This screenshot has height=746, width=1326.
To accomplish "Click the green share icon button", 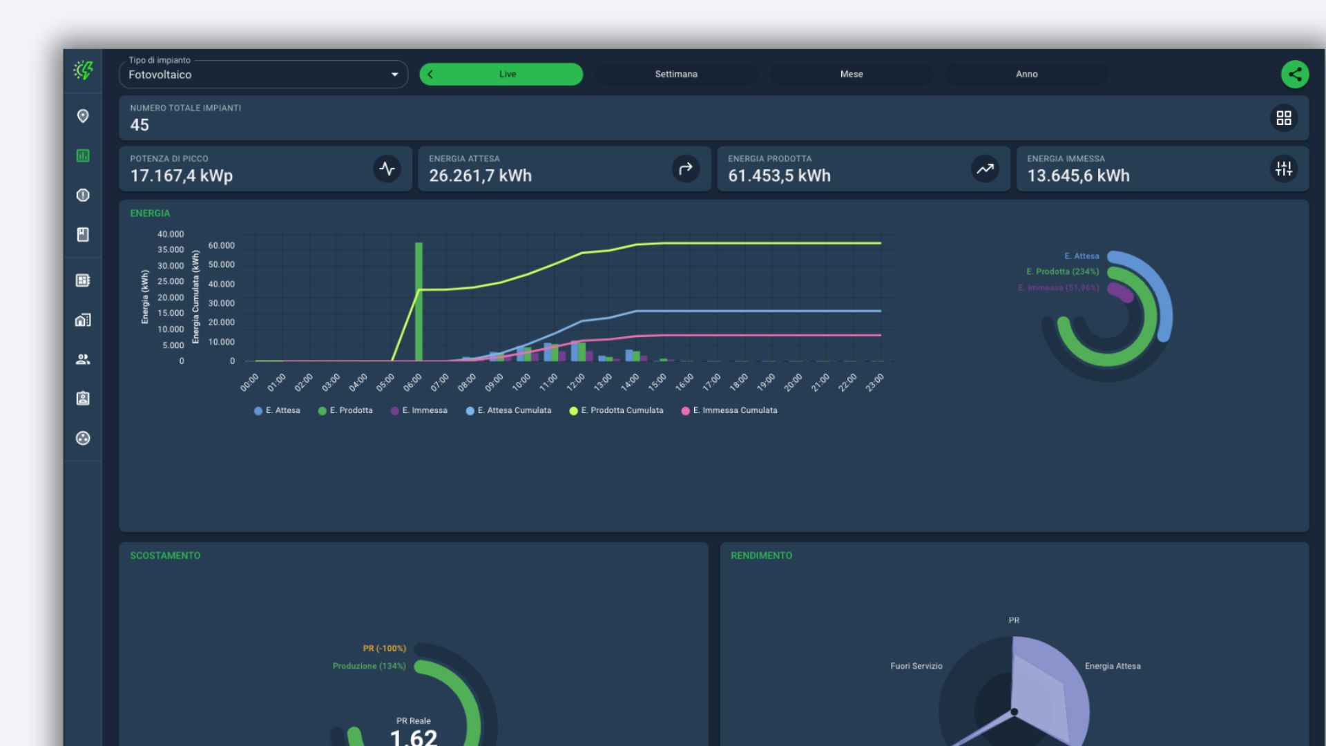I will (x=1294, y=74).
